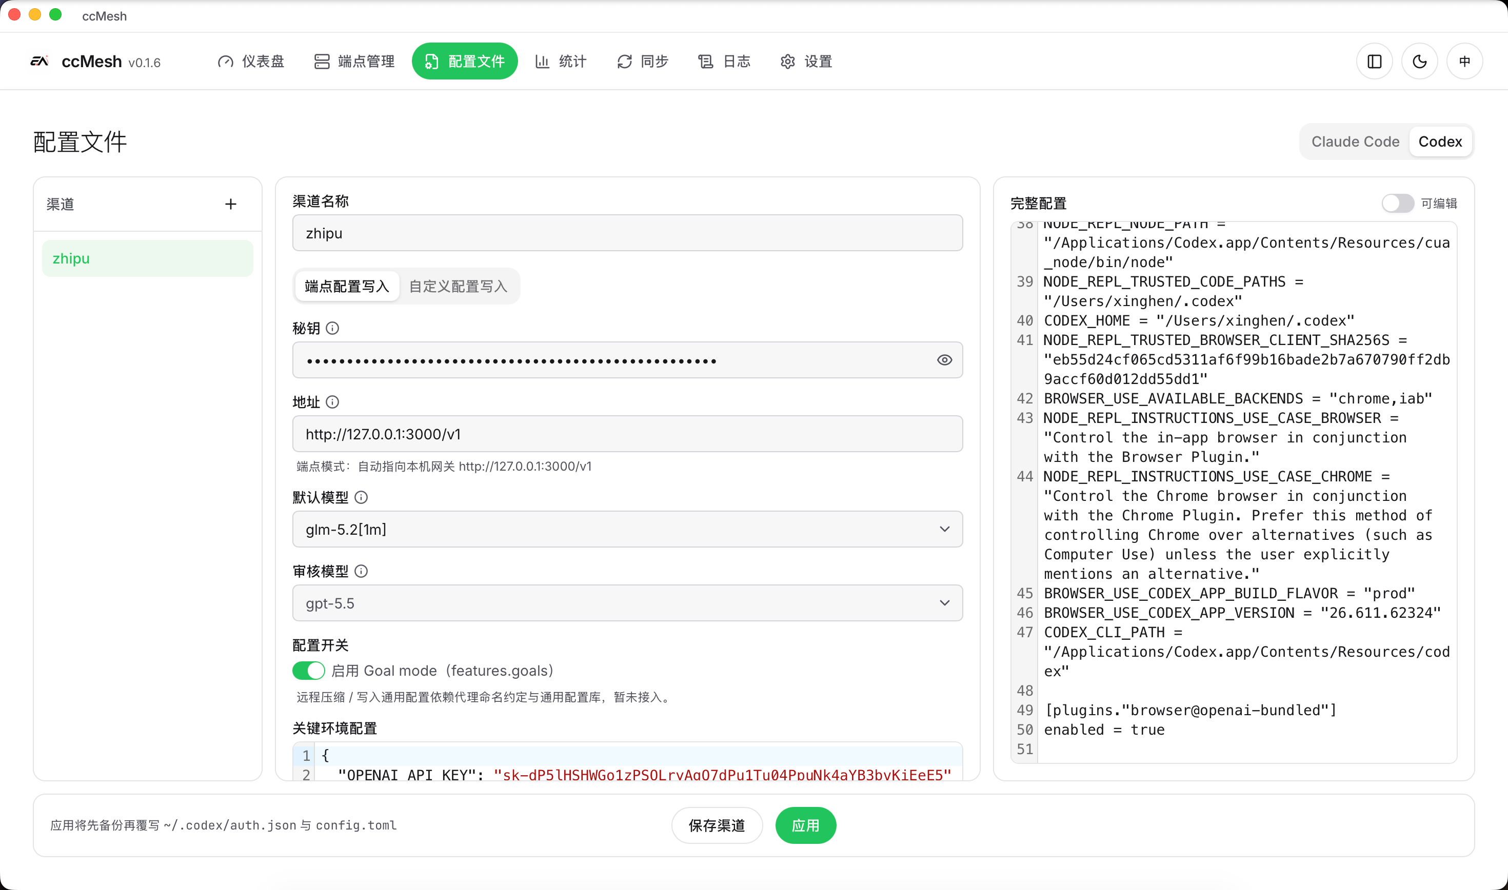Focus the 地址 URL input field

click(627, 434)
